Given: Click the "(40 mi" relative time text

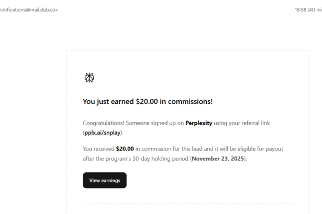Looking at the screenshot, I should tap(315, 10).
